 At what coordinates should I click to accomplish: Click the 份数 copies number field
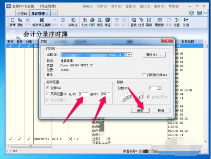click(153, 88)
